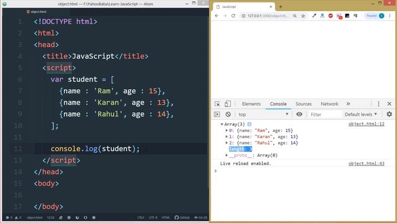Viewport: 397px width, 223px height.
Task: Open object.html:43 source link
Action: coord(367,164)
